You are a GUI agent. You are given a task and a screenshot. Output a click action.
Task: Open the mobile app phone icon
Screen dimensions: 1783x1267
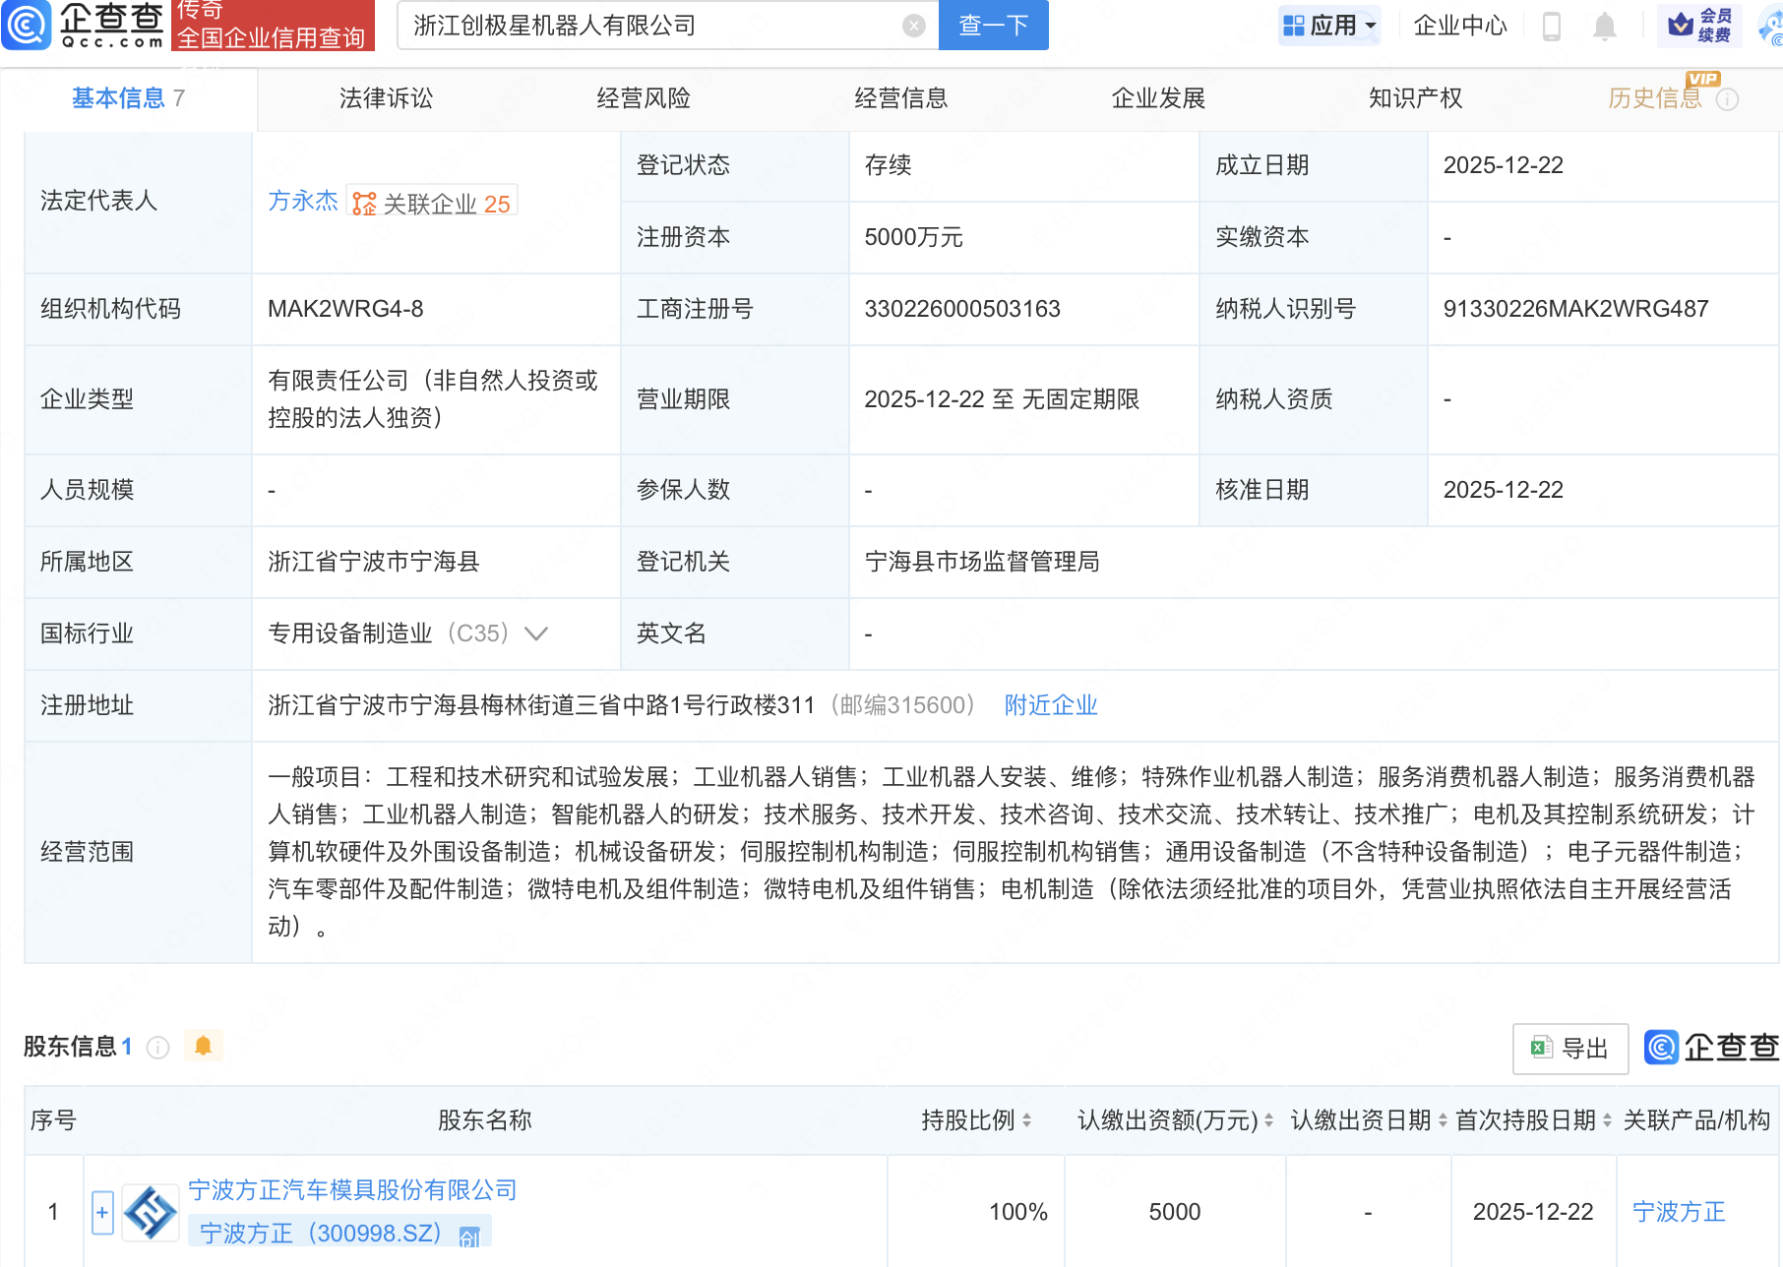pos(1551,26)
